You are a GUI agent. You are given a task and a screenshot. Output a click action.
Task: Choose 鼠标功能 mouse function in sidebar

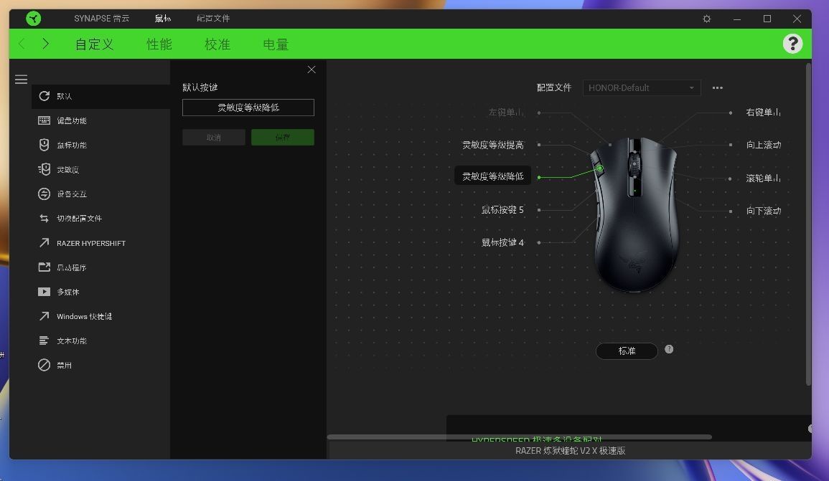click(72, 145)
